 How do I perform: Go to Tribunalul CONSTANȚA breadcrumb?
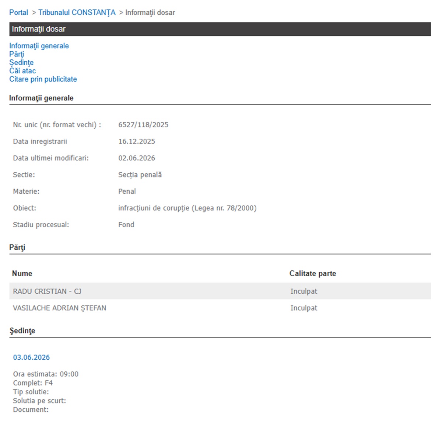77,13
